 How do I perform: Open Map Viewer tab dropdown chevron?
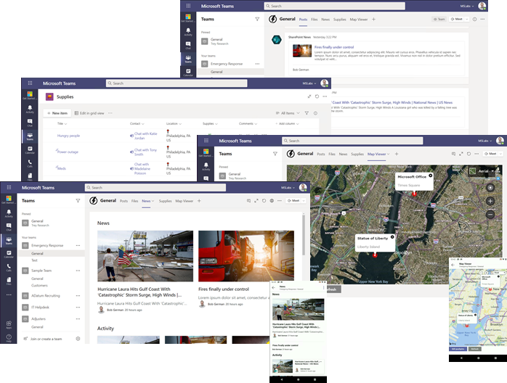point(389,154)
